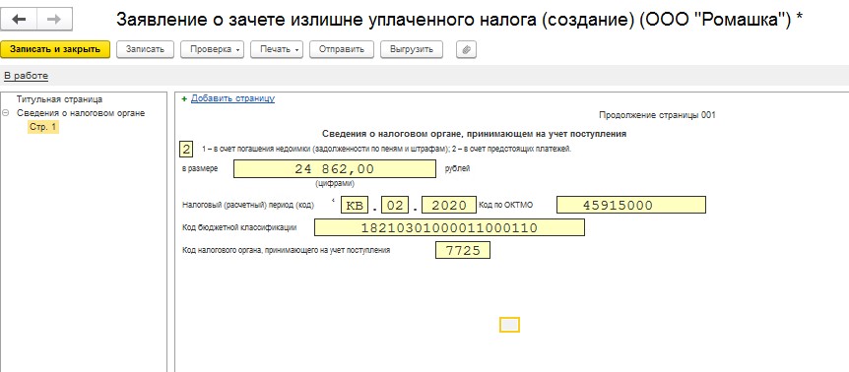This screenshot has height=372, width=849.
Task: Edit the quarter number field 02
Action: (395, 206)
